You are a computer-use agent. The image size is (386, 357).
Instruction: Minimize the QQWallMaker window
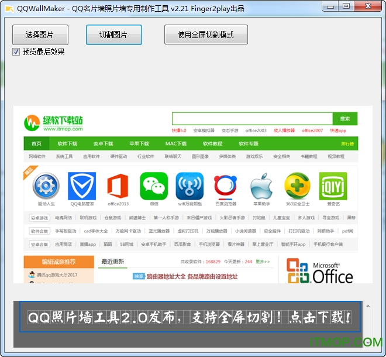(330, 6)
